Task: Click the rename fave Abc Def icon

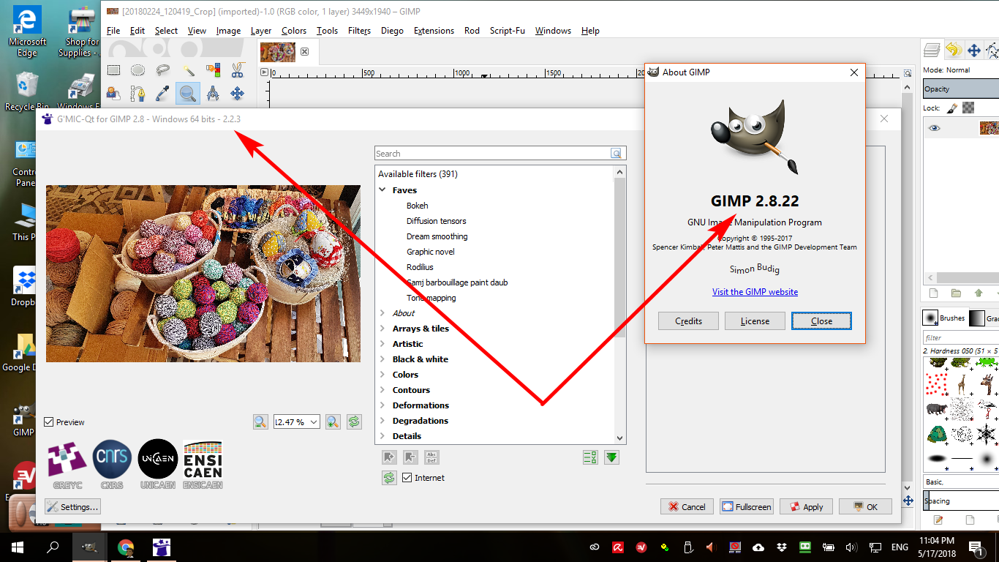Action: tap(431, 457)
